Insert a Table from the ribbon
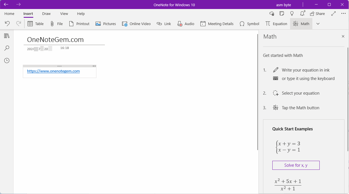The image size is (349, 194). coord(36,24)
